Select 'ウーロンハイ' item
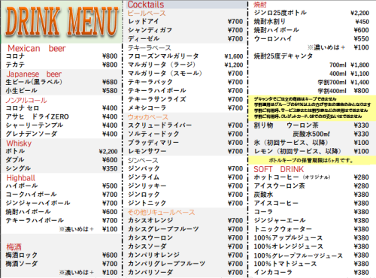Image resolution: width=376 pixels, height=278 pixels. 273,38
